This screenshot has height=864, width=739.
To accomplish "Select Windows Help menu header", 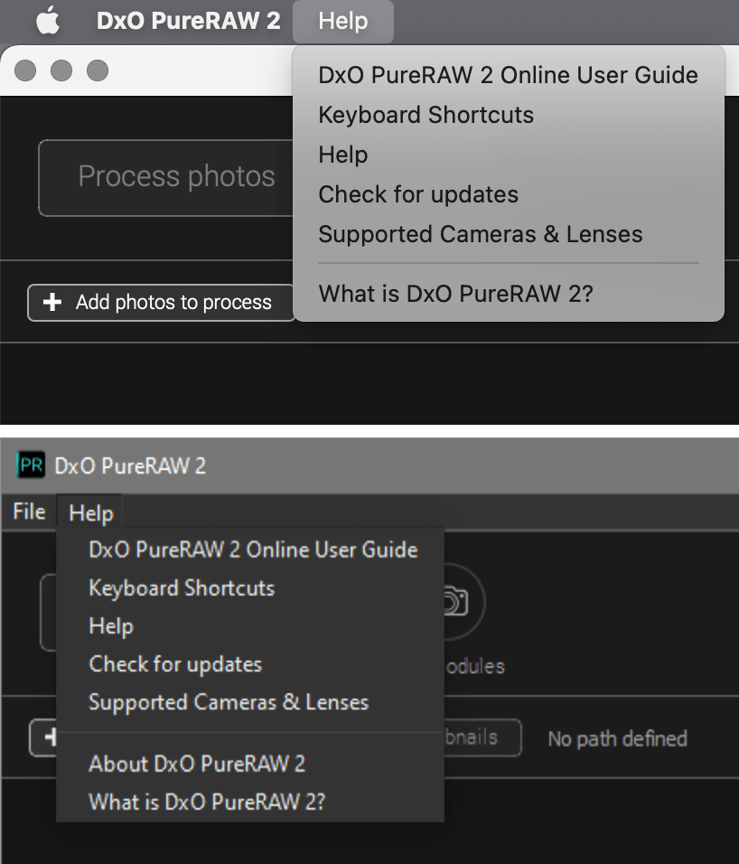I will pyautogui.click(x=91, y=512).
